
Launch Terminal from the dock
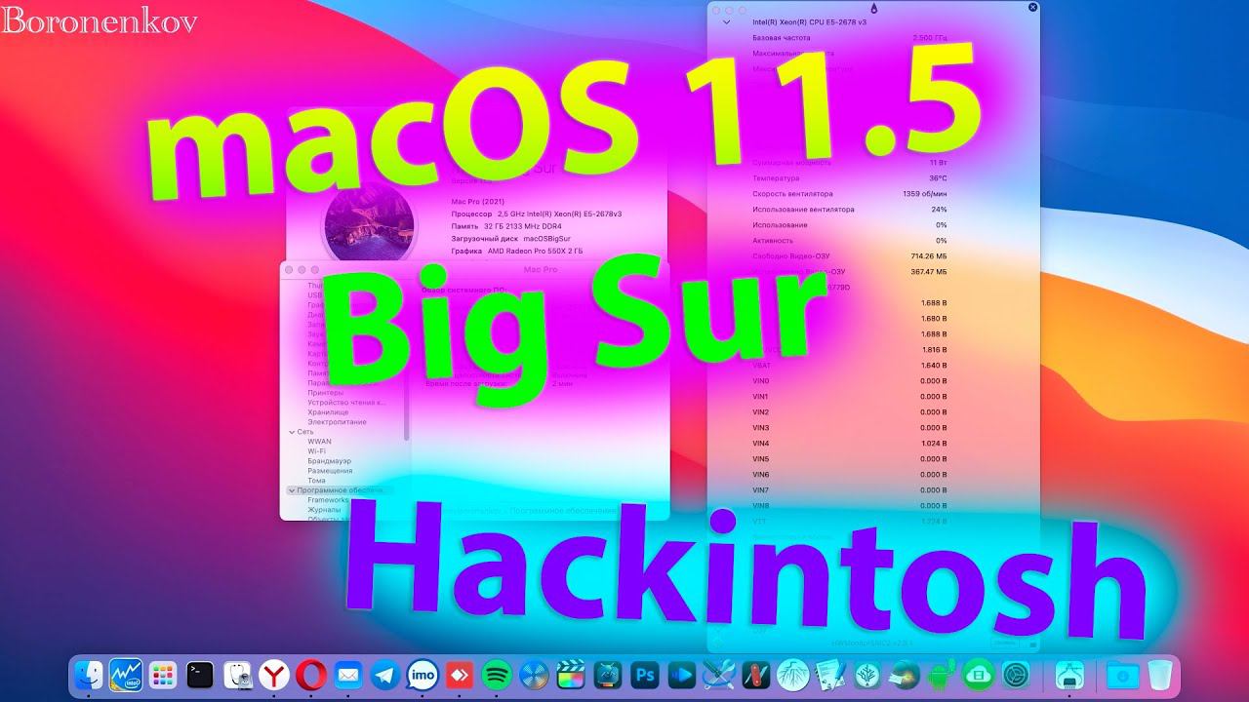point(200,675)
